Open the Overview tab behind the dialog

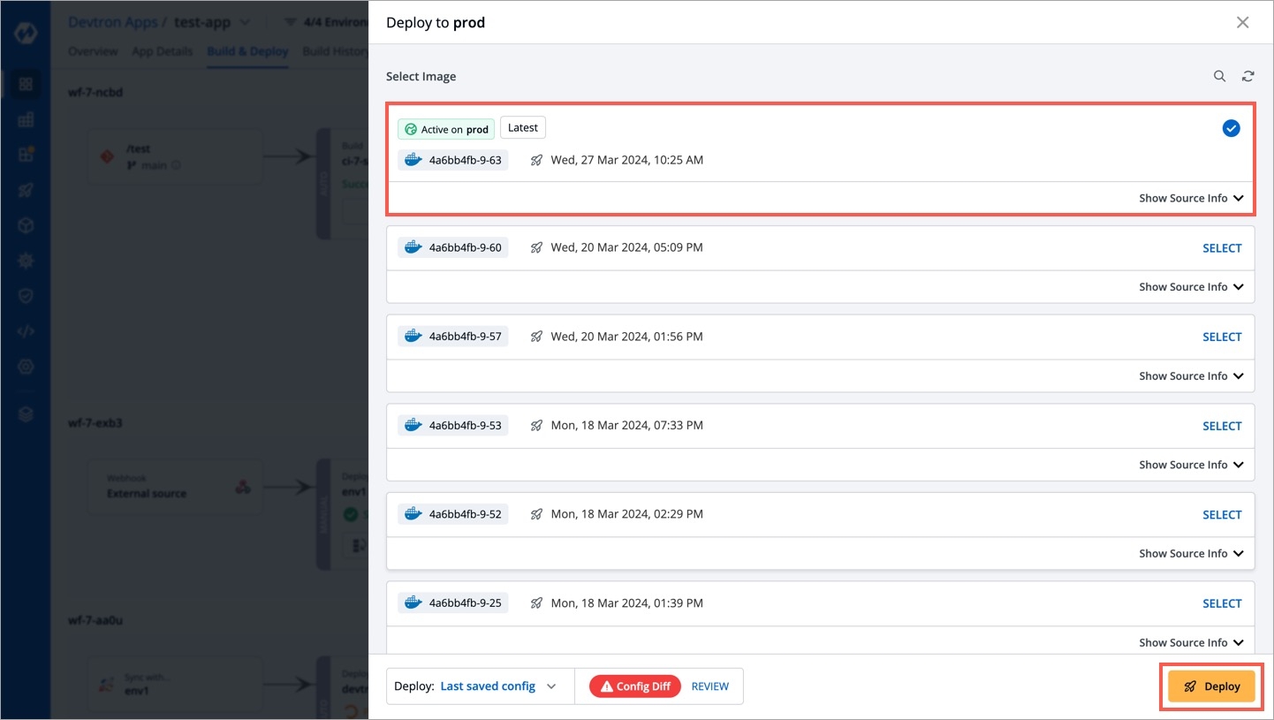pyautogui.click(x=93, y=51)
